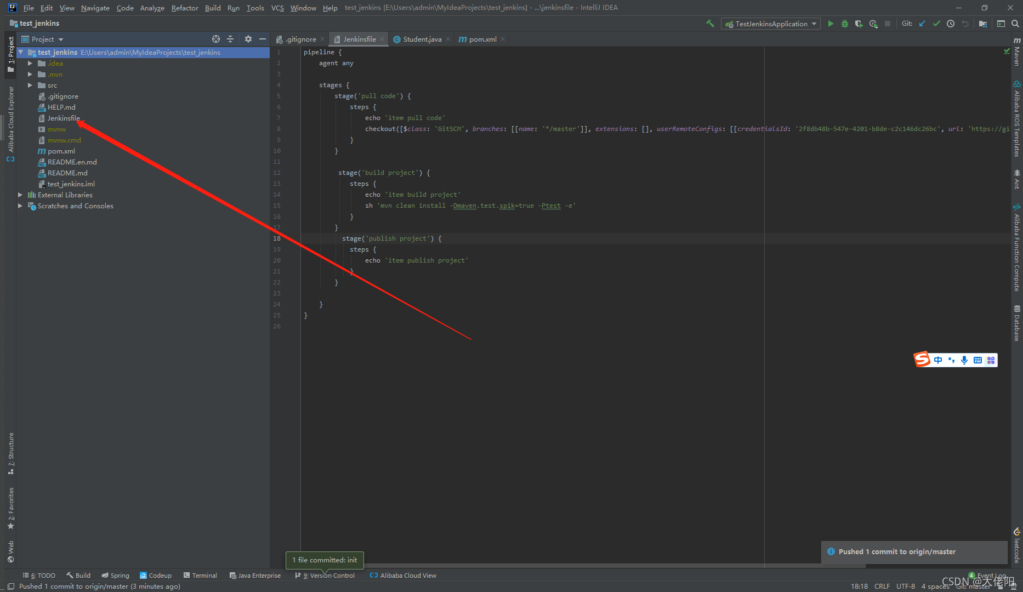Open the Database side panel
1023x592 pixels.
pyautogui.click(x=1017, y=323)
